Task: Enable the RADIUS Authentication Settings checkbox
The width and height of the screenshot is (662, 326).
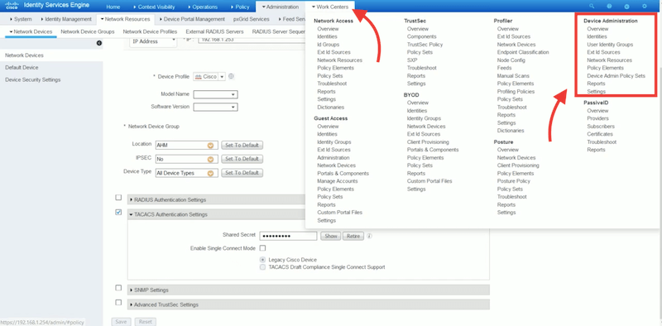Action: (118, 197)
